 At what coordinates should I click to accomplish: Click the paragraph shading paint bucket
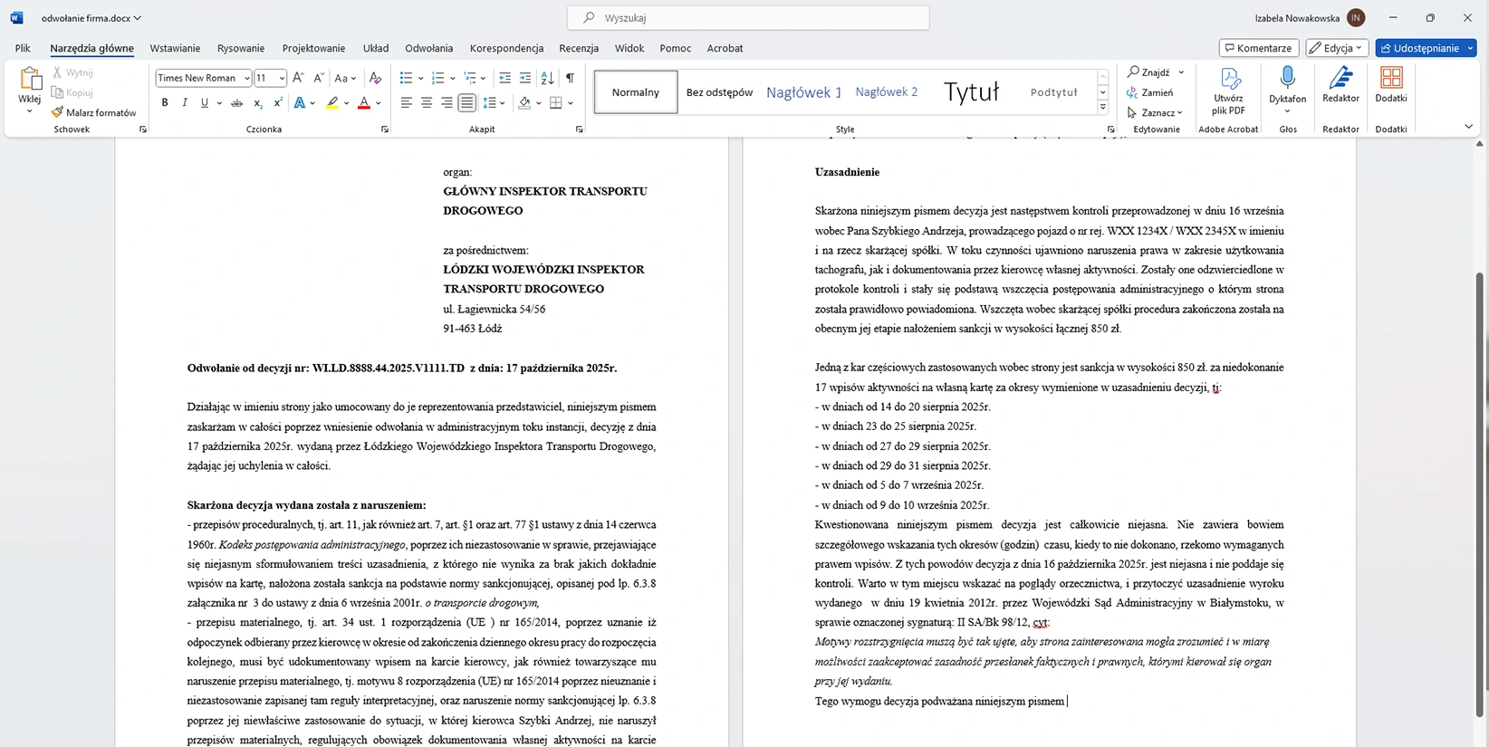[x=524, y=103]
